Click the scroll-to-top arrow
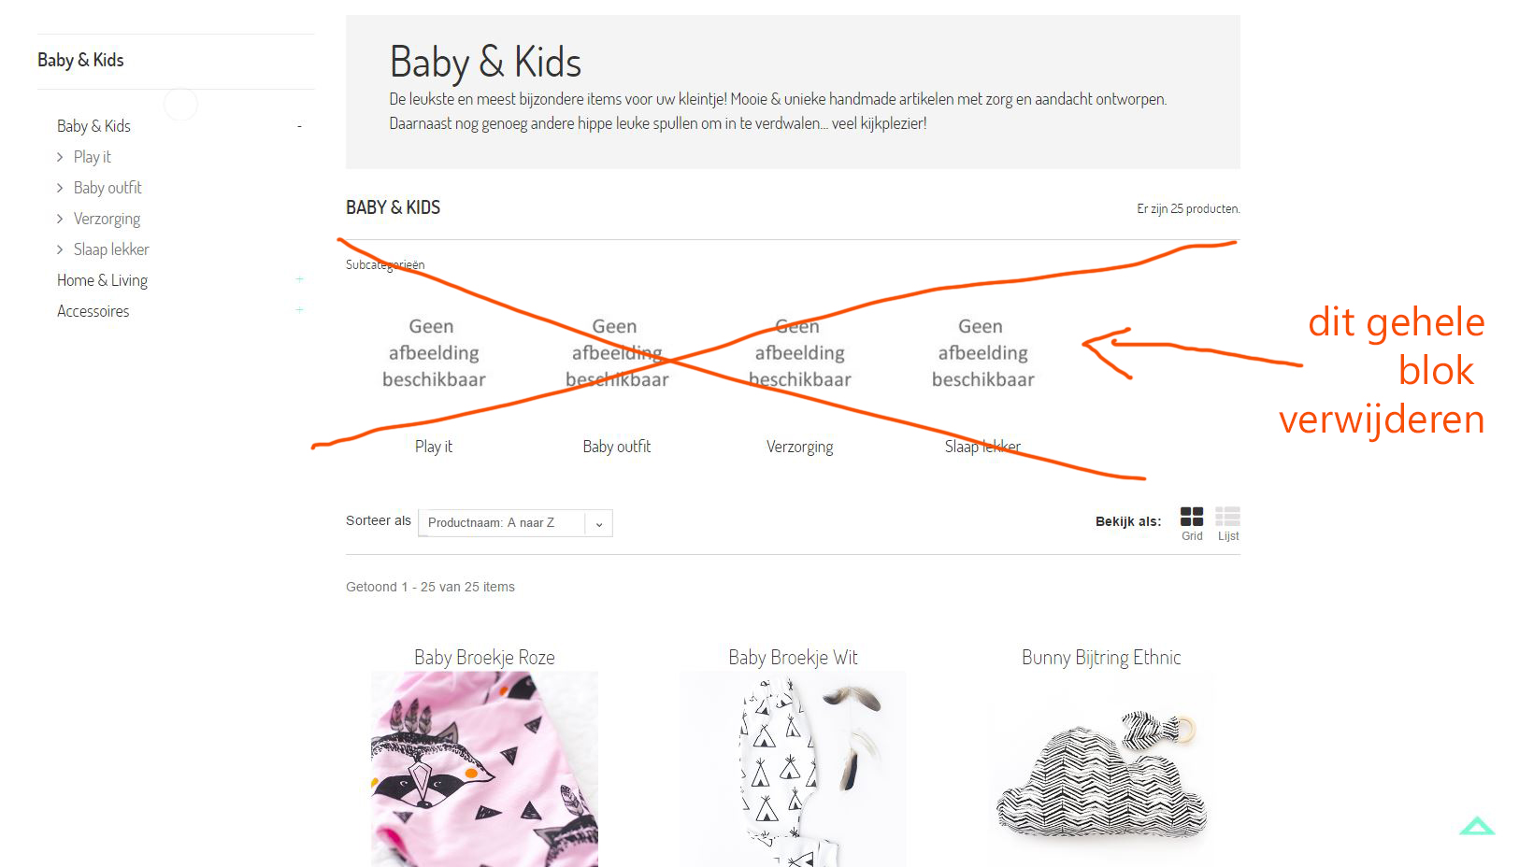 pyautogui.click(x=1477, y=826)
